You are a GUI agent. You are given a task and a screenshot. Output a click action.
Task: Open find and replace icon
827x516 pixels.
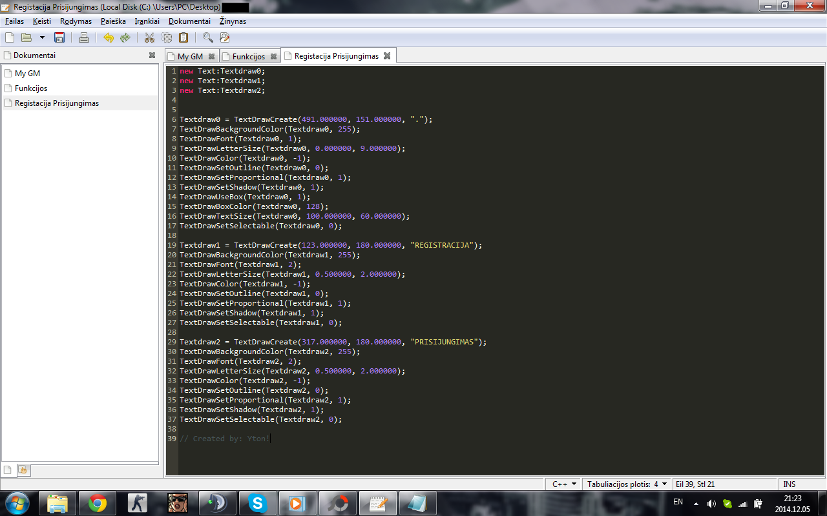click(x=225, y=37)
